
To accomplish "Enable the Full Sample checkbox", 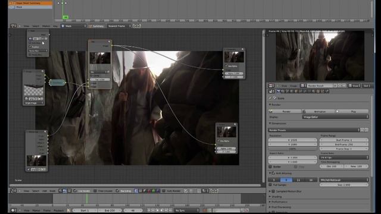I will [x=270, y=185].
